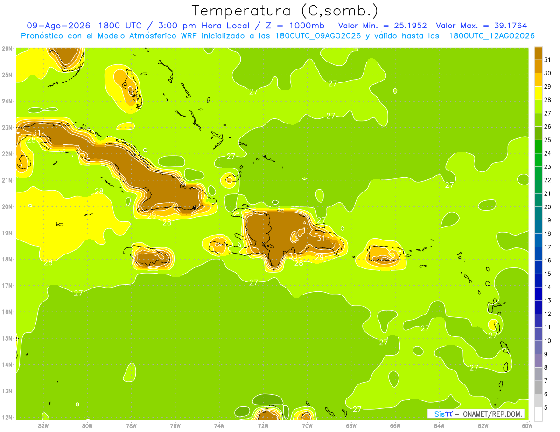Image resolution: width=560 pixels, height=432 pixels.
Task: Click the legend value 14
Action: [547, 287]
